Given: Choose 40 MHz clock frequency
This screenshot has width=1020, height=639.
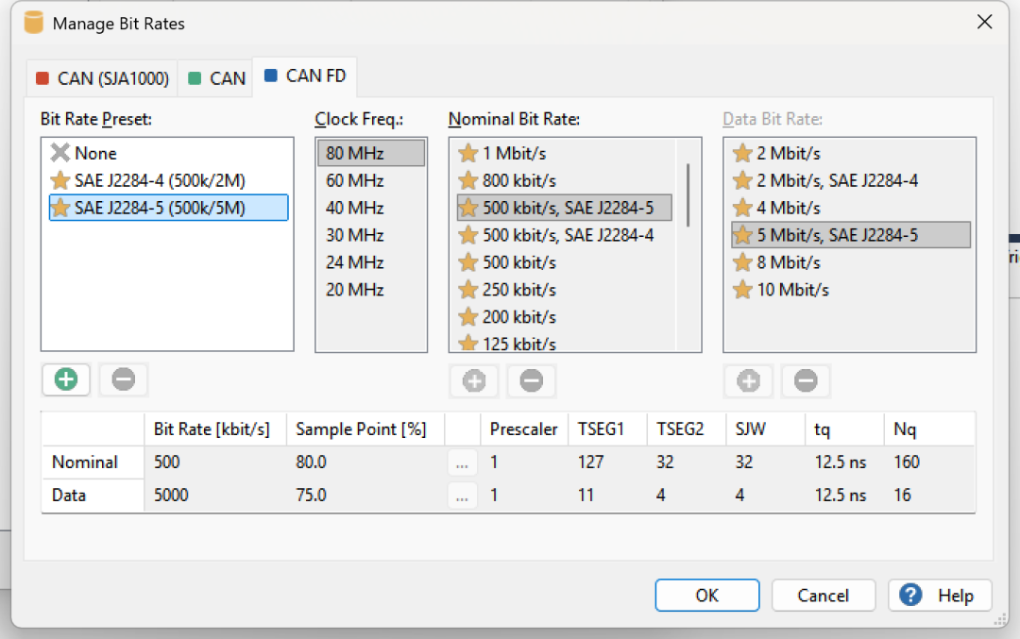Looking at the screenshot, I should tap(371, 208).
